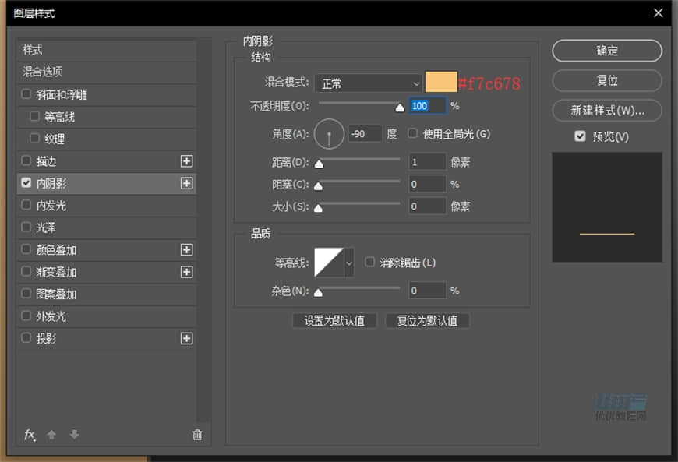Add another 投影 effect with its plus icon
Image resolution: width=678 pixels, height=462 pixels.
click(x=187, y=338)
